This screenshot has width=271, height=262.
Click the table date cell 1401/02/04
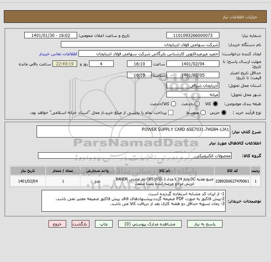click(x=28, y=181)
